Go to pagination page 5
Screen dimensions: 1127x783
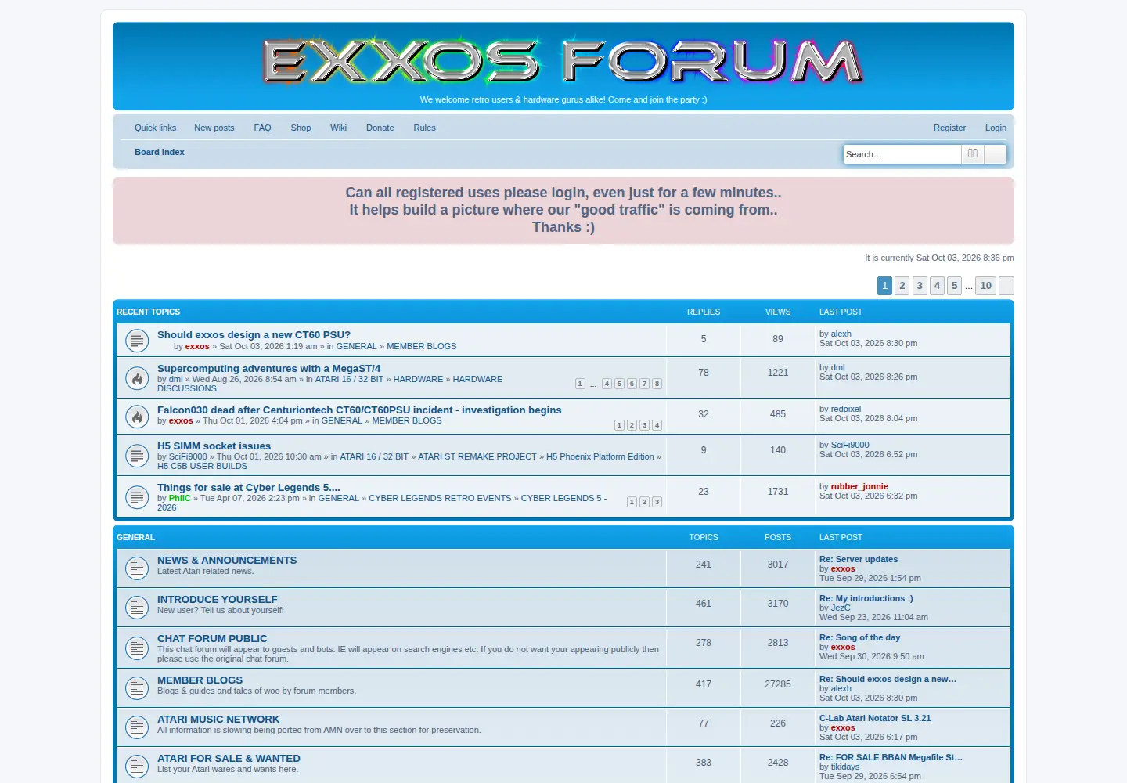pyautogui.click(x=954, y=286)
